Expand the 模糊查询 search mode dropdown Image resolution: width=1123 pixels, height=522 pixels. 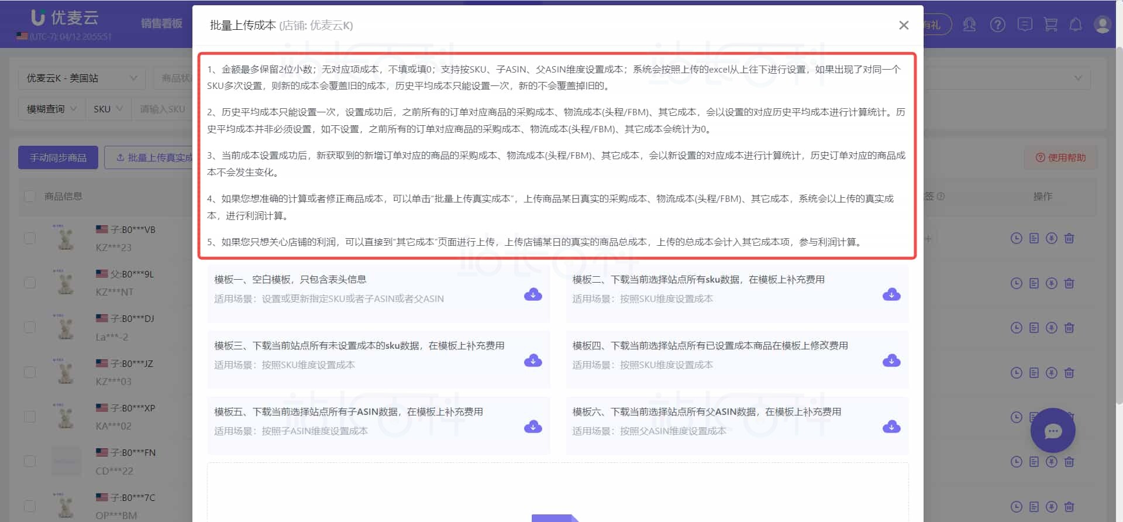tap(51, 109)
